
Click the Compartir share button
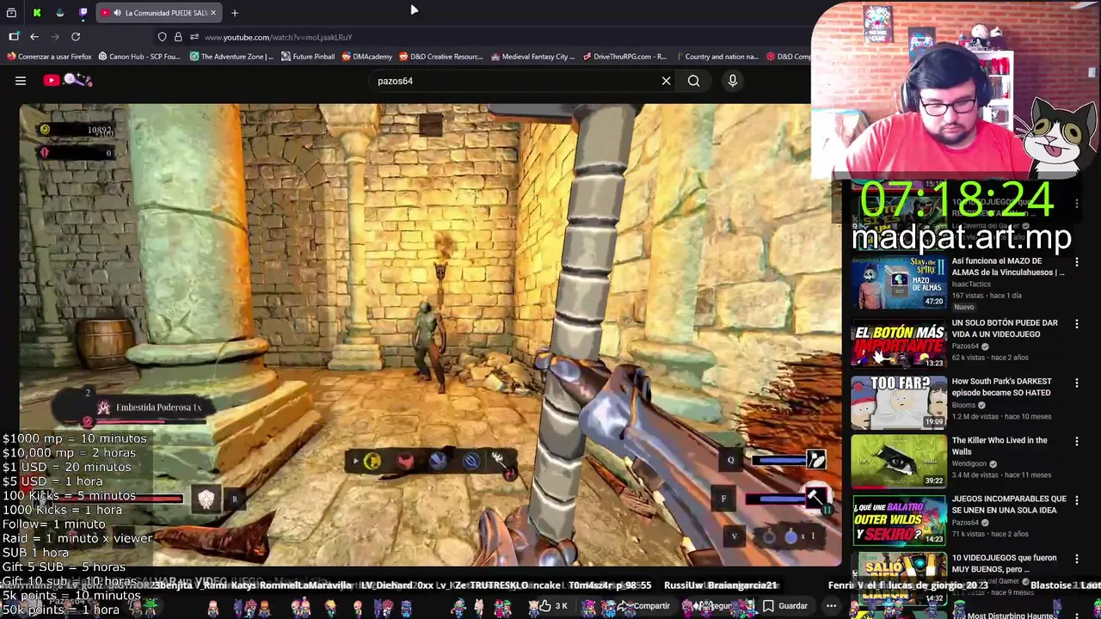tap(643, 606)
